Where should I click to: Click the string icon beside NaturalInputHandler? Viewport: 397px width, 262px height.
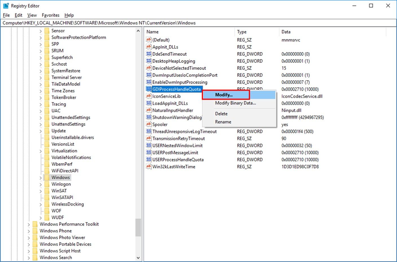[x=149, y=110]
